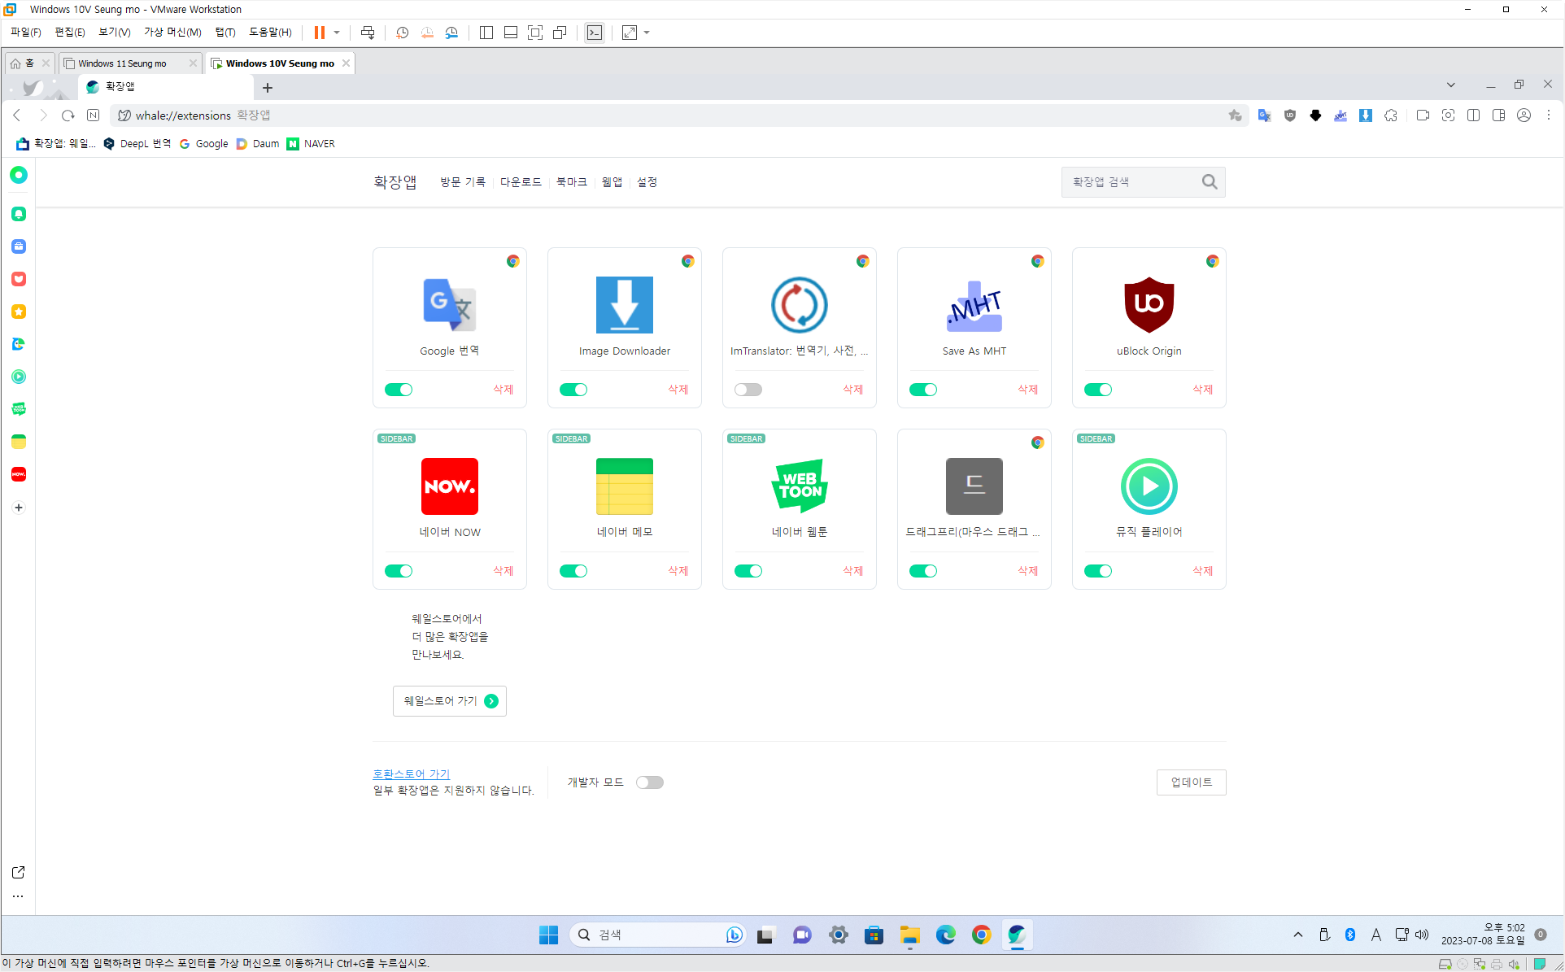This screenshot has height=972, width=1565.
Task: Disable the uBlock Origin extension toggle
Action: (1097, 390)
